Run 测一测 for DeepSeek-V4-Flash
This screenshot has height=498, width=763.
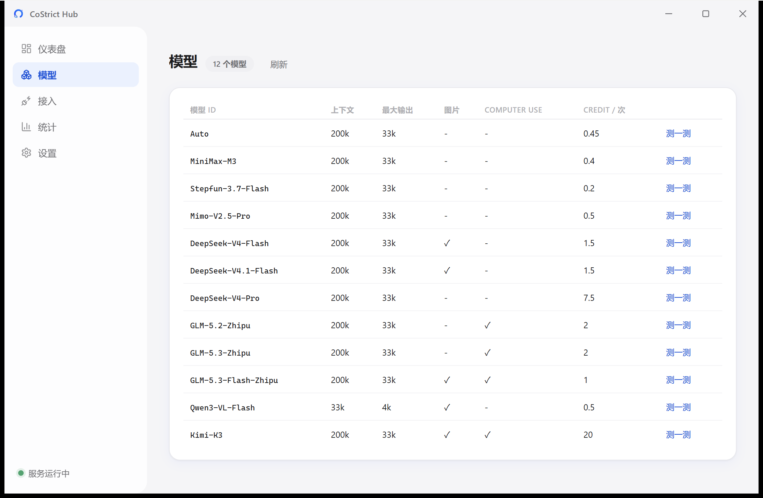[x=678, y=243]
